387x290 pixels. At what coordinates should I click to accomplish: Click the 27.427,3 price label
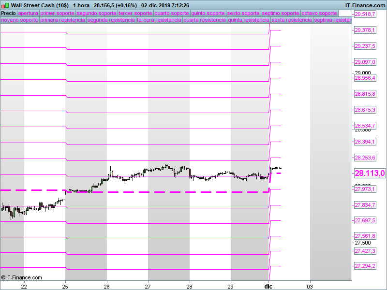coord(365,251)
